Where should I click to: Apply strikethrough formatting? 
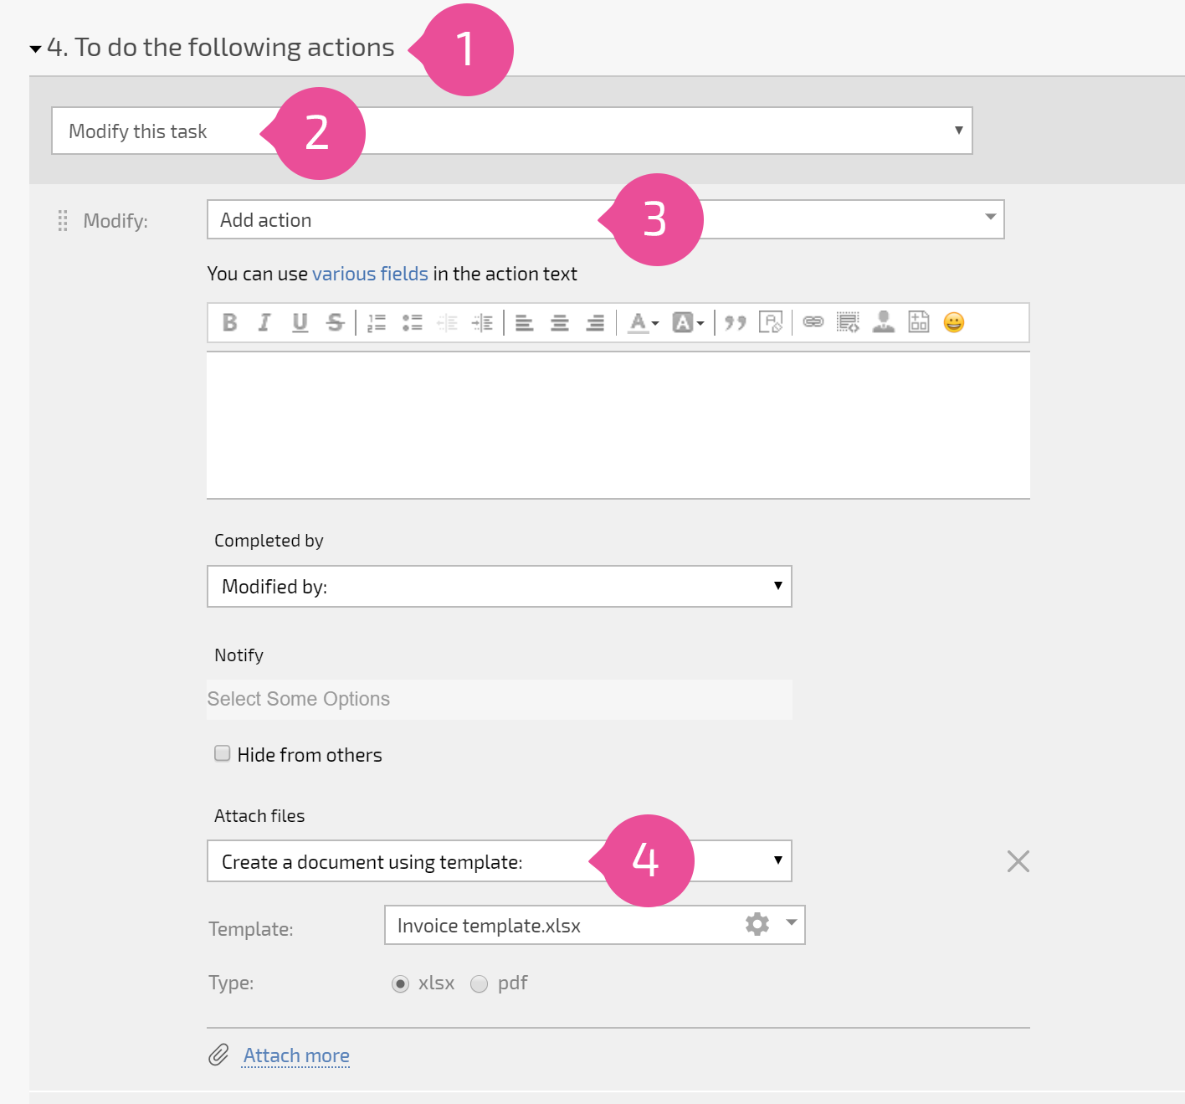click(335, 322)
